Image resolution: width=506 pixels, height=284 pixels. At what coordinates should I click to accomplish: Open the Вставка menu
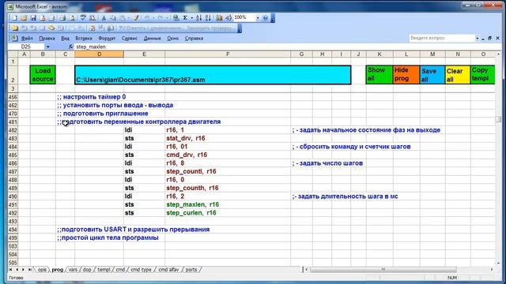tap(84, 39)
